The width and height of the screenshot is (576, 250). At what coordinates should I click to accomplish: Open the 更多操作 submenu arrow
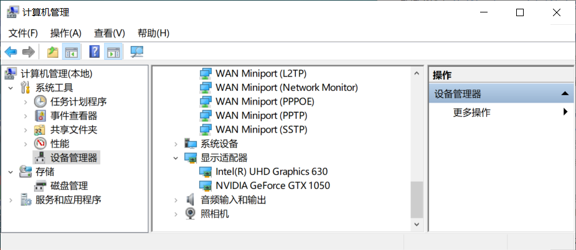[x=565, y=113]
